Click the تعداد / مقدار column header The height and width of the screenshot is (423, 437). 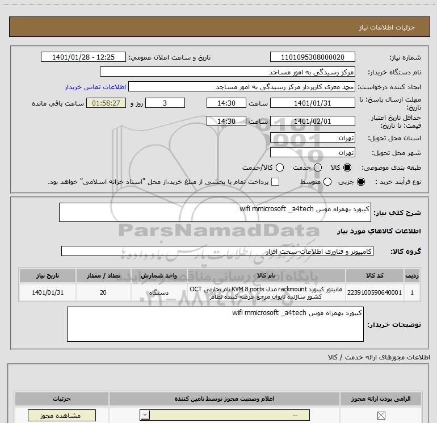coord(103,276)
